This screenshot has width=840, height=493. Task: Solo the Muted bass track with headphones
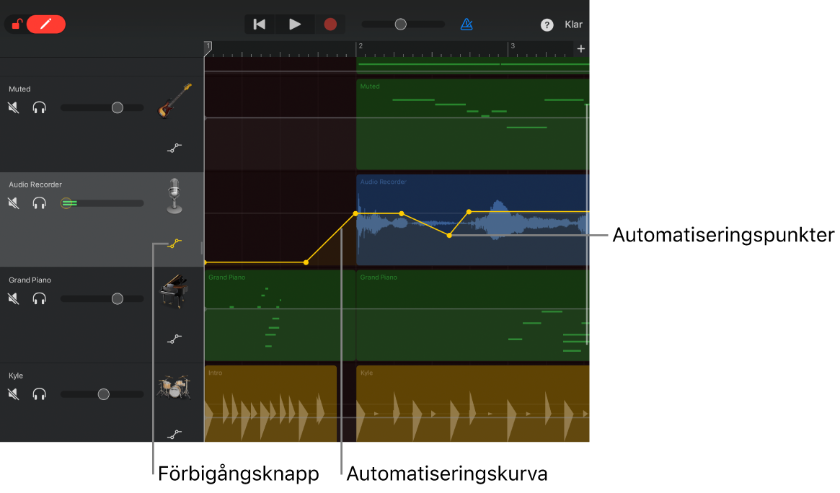[39, 107]
